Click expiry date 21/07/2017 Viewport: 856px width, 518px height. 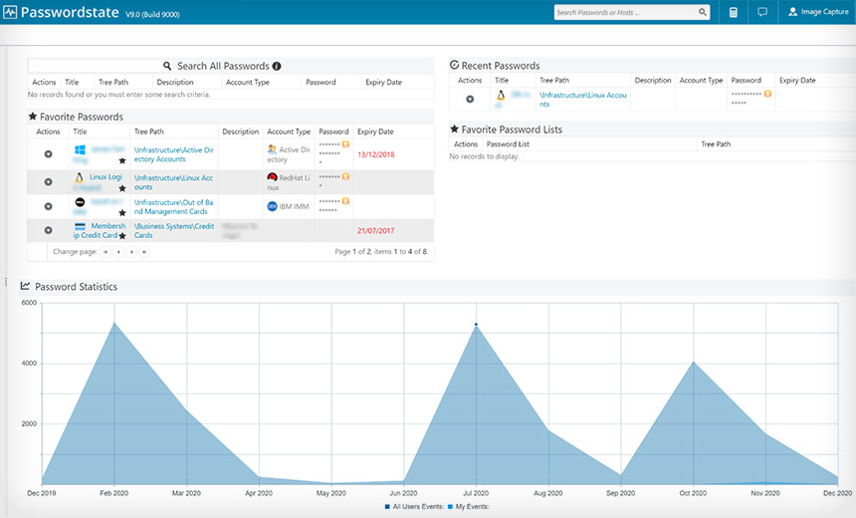pyautogui.click(x=375, y=230)
